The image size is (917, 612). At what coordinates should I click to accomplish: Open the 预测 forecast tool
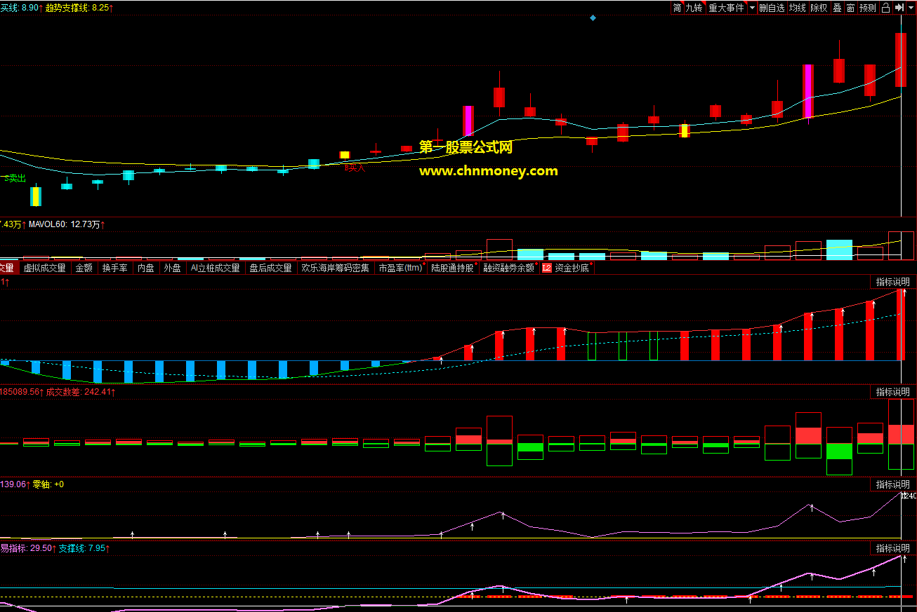tap(868, 8)
